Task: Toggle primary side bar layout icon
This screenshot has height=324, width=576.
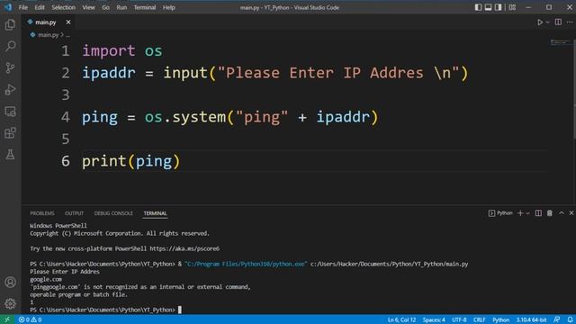Action: click(x=478, y=7)
